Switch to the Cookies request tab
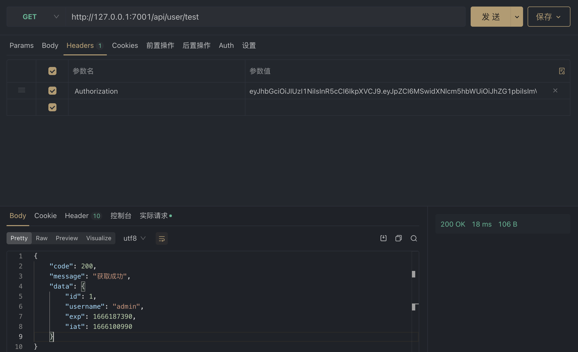 pos(125,46)
